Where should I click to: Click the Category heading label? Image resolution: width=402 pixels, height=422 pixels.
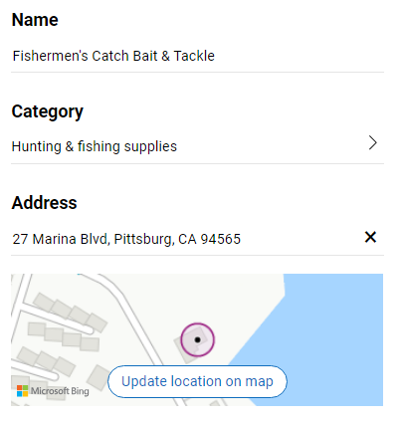pyautogui.click(x=48, y=111)
